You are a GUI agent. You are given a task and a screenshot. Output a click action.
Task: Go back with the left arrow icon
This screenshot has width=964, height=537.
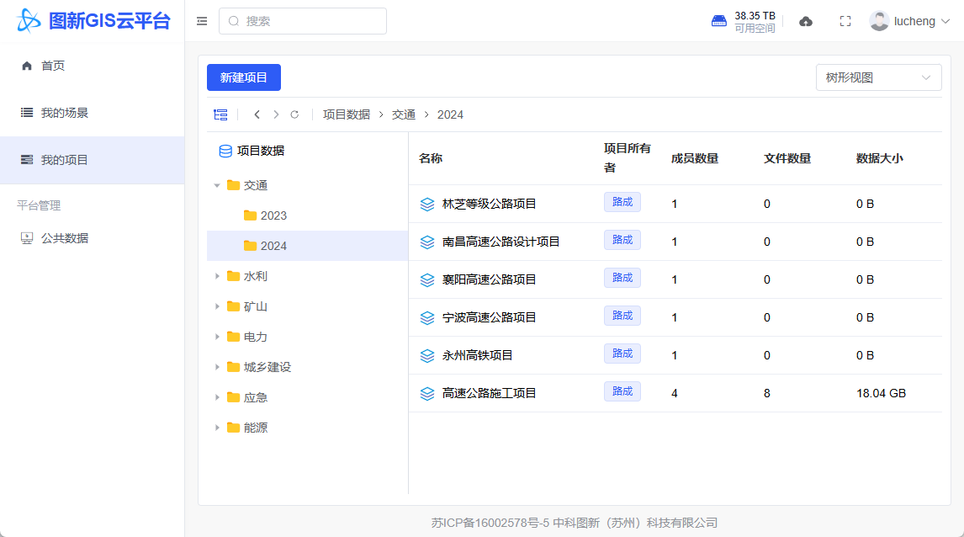point(257,114)
